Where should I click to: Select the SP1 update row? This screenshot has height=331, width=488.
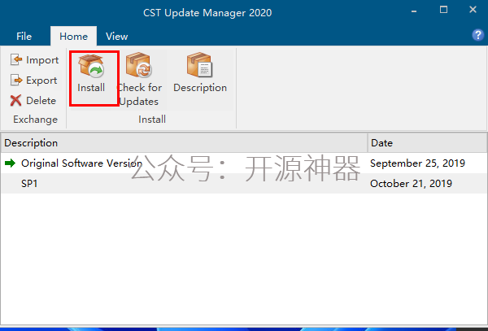tap(244, 183)
